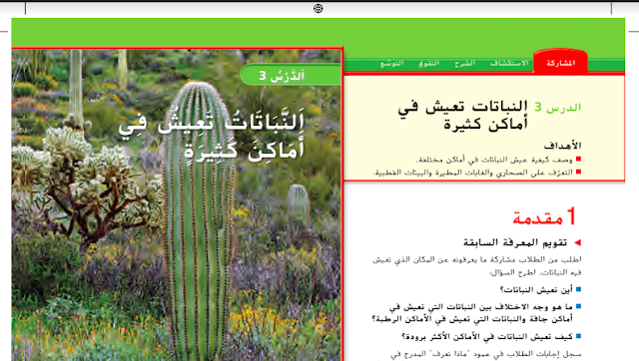This screenshot has width=639, height=361.
Task: Click the registration crosshair mark at page top
Action: (319, 8)
